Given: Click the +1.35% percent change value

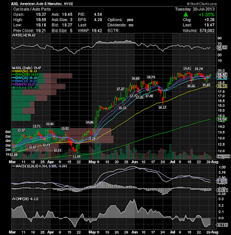Looking at the screenshot, I should 206,15.
